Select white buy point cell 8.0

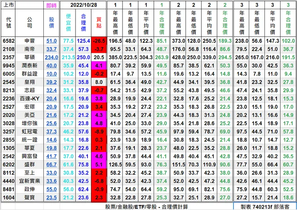99,82
